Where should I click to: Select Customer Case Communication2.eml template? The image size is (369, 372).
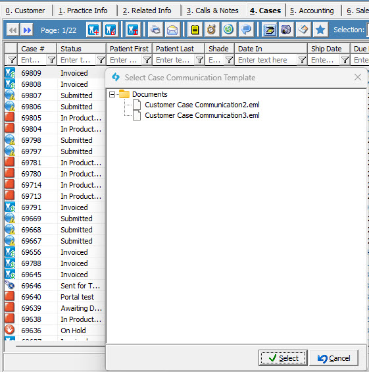(x=202, y=105)
